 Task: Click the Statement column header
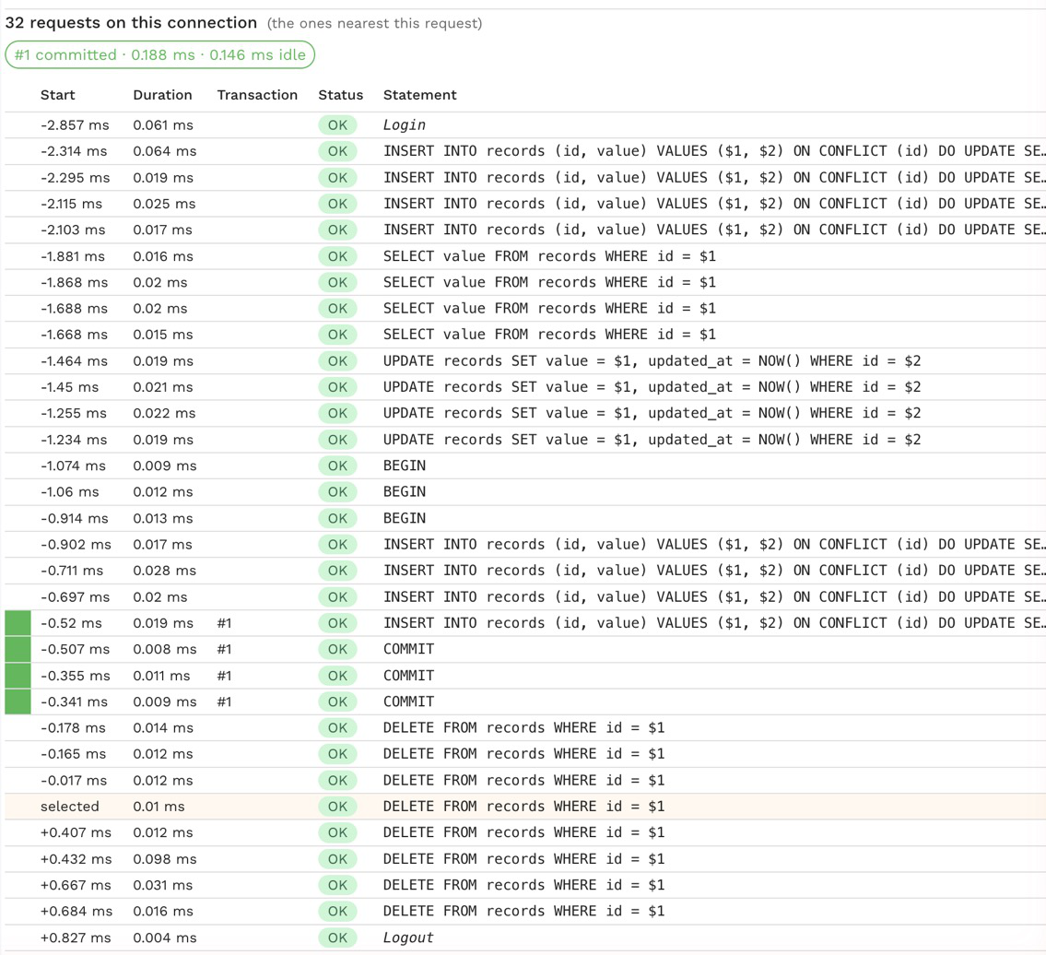tap(419, 95)
